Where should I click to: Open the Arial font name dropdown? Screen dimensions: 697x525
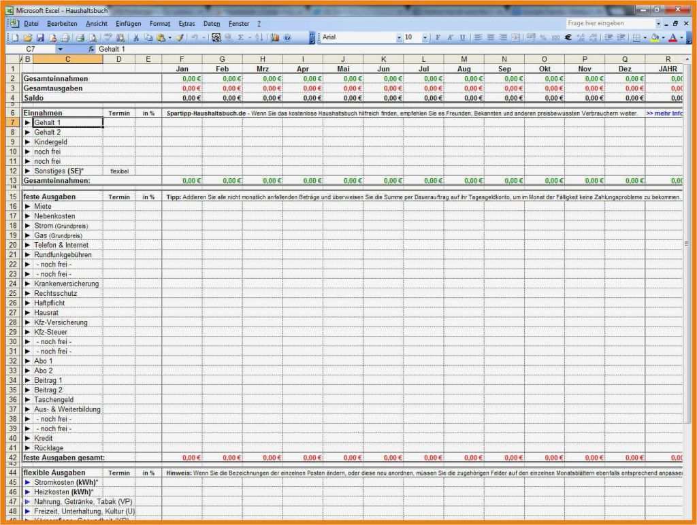pos(399,37)
